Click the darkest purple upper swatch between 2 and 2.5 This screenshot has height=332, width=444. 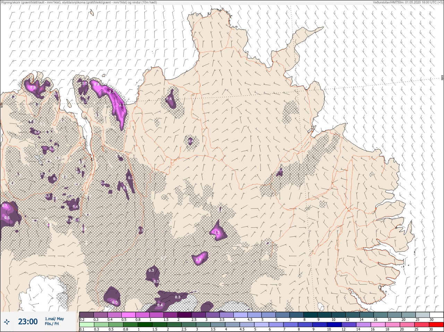[x=185, y=315]
